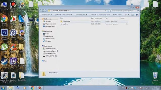Click Chrome icon in taskbar
The width and height of the screenshot is (161, 90).
pyautogui.click(x=32, y=88)
